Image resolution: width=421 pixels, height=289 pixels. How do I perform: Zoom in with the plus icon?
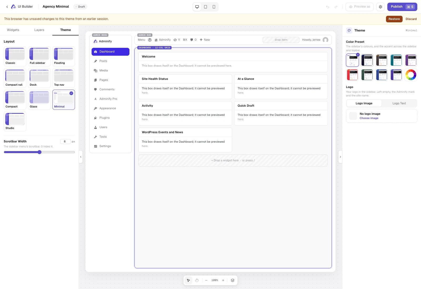[x=223, y=280]
